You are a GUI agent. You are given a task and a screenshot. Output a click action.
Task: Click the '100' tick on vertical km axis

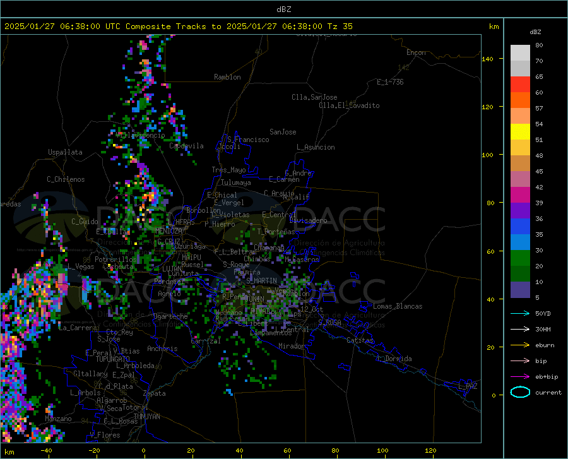click(487, 155)
